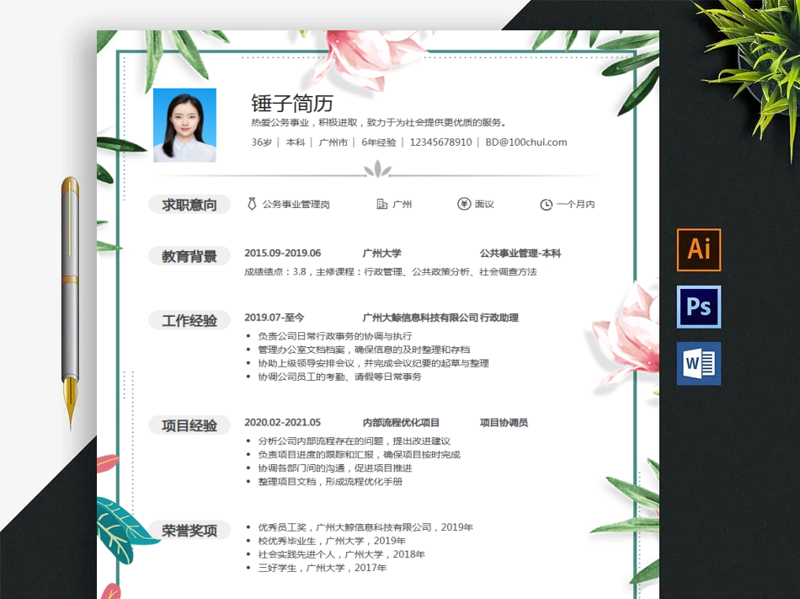The width and height of the screenshot is (800, 599).
Task: Click award line starting 社会实践先进个人
Action: [x=341, y=554]
